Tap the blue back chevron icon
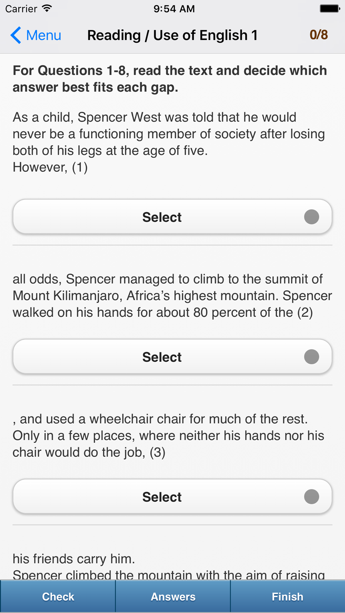Screen dimensions: 345x613 (16, 35)
